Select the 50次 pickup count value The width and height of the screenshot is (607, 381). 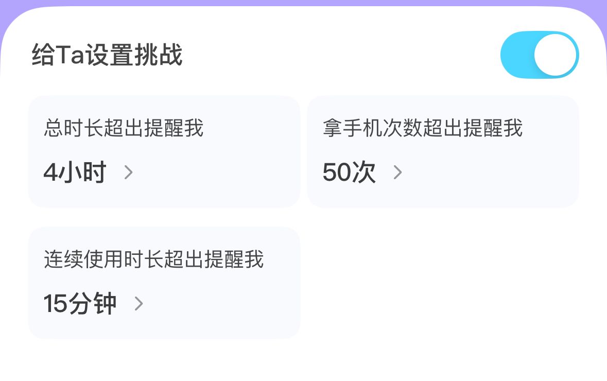pos(349,172)
